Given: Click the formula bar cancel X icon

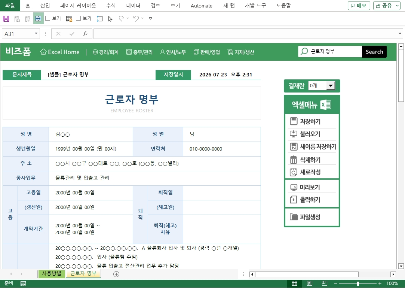Looking at the screenshot, I should [x=58, y=34].
